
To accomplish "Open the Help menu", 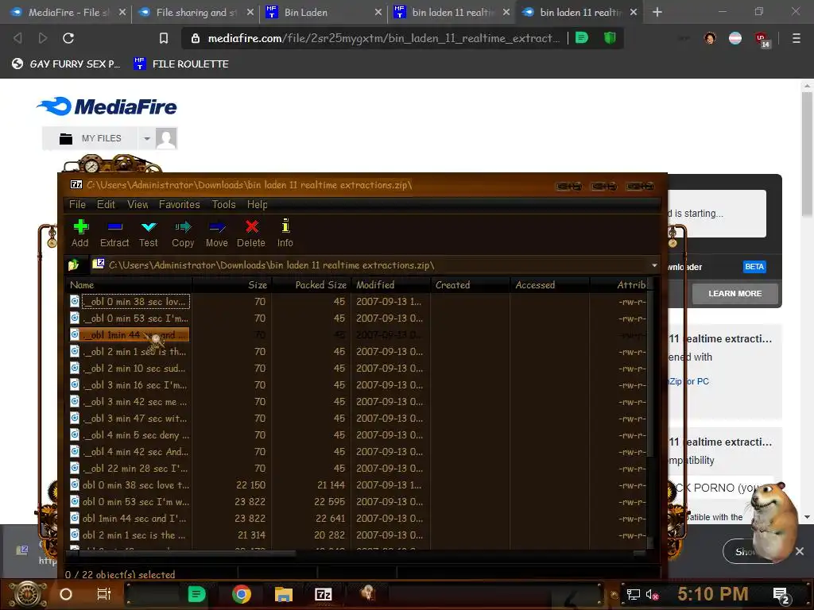I will pyautogui.click(x=257, y=204).
